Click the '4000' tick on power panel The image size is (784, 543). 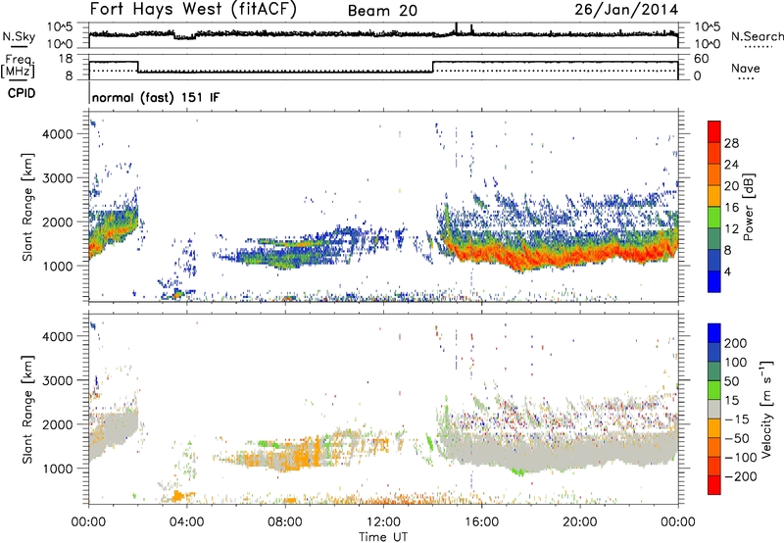pos(58,133)
